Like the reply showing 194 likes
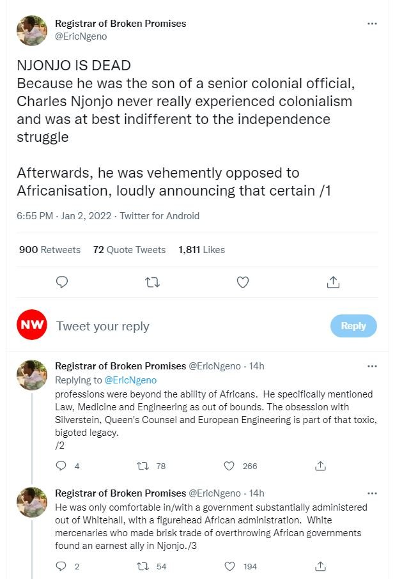The image size is (402, 579). (229, 566)
